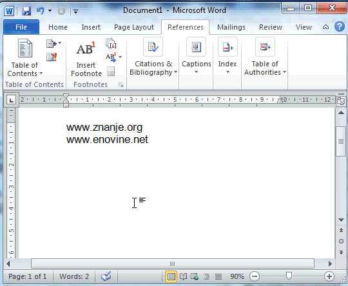The width and height of the screenshot is (348, 286).
Task: Click the Update Table icon
Action: click(x=52, y=57)
